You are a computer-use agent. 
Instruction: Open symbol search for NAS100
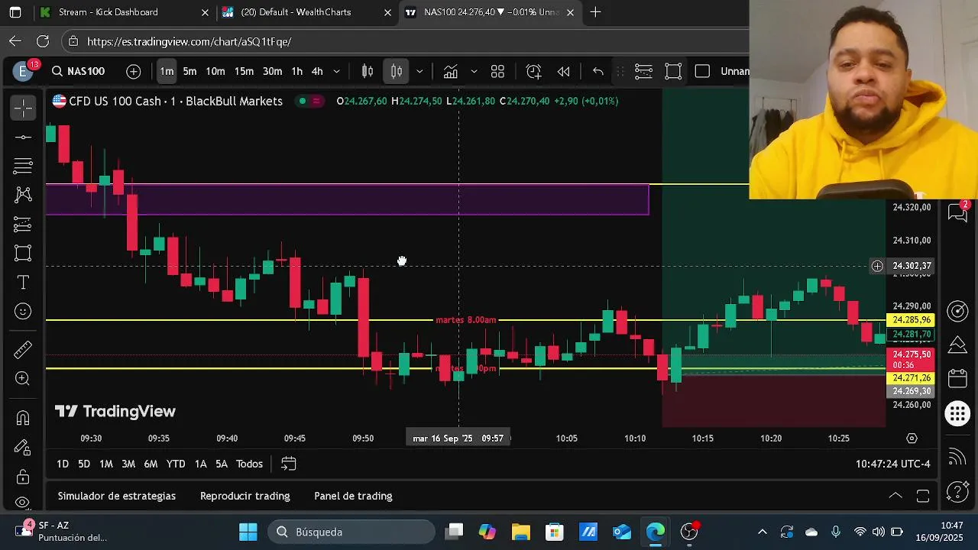tap(78, 71)
